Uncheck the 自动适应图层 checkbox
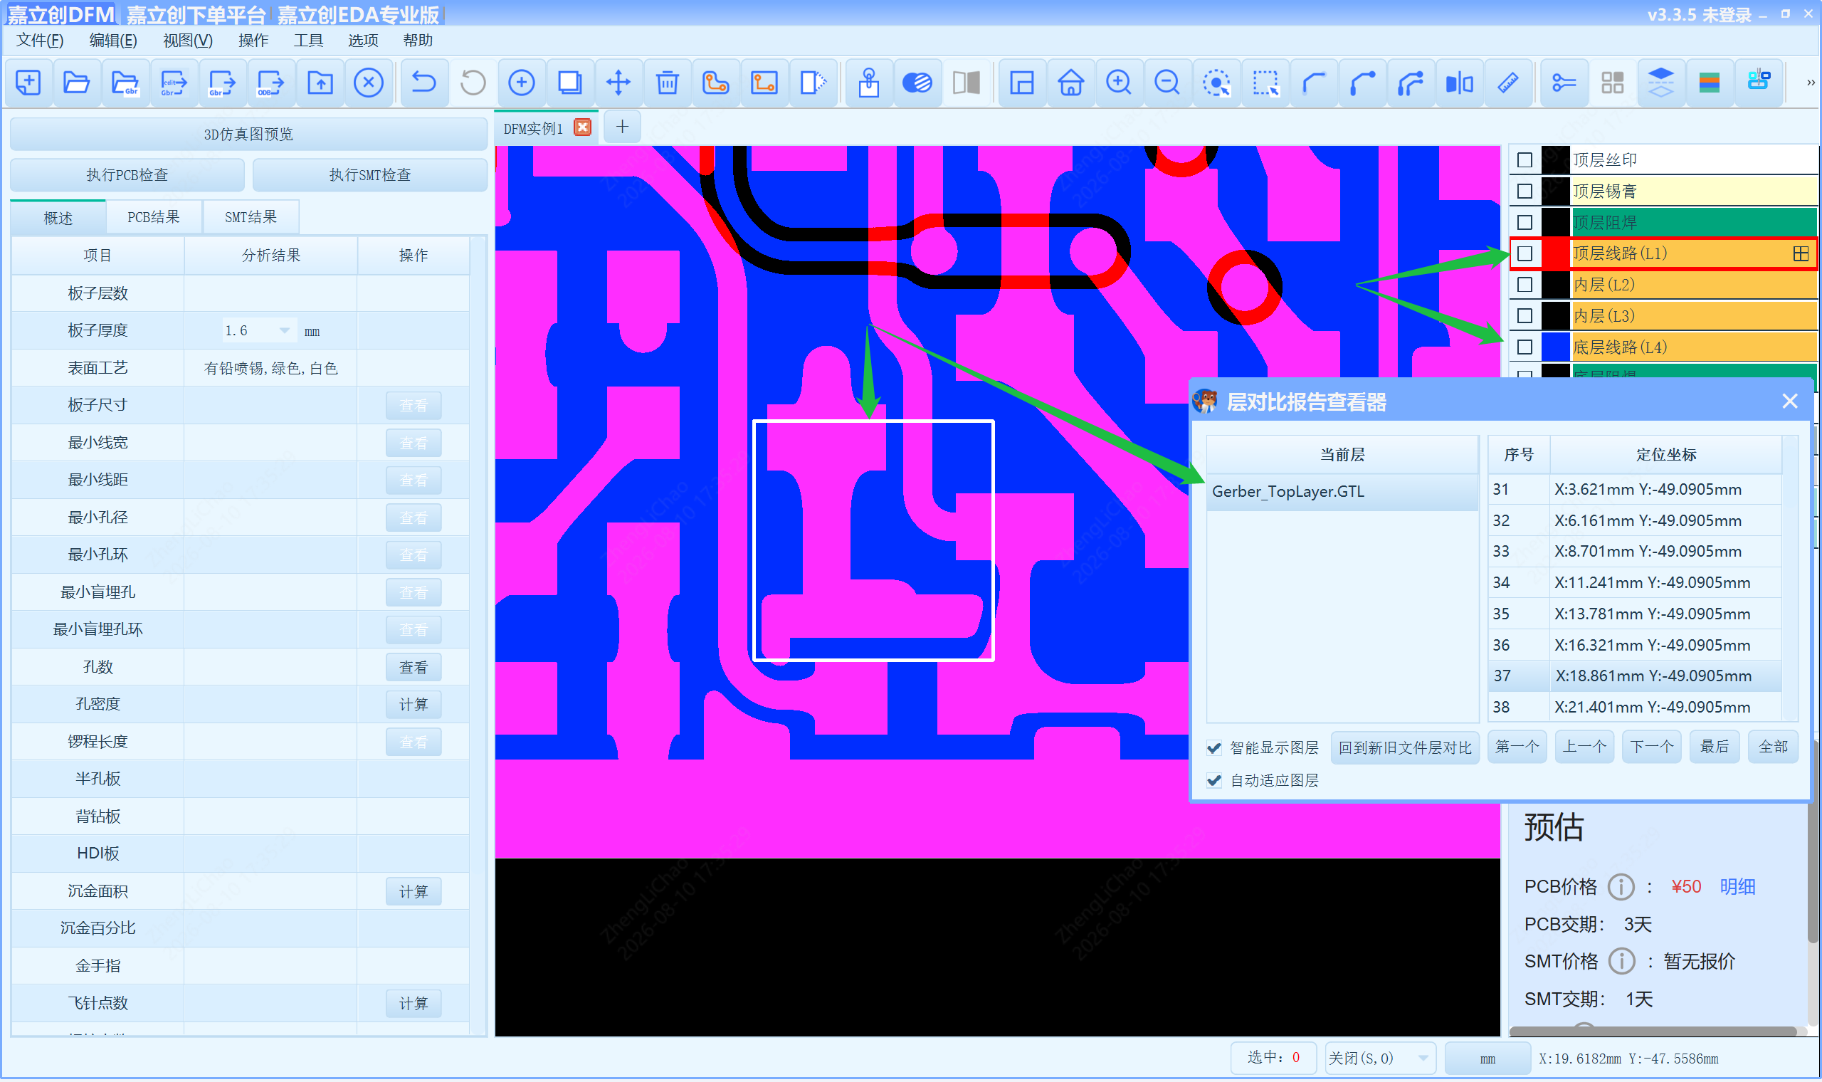Image resolution: width=1822 pixels, height=1082 pixels. pos(1214,781)
